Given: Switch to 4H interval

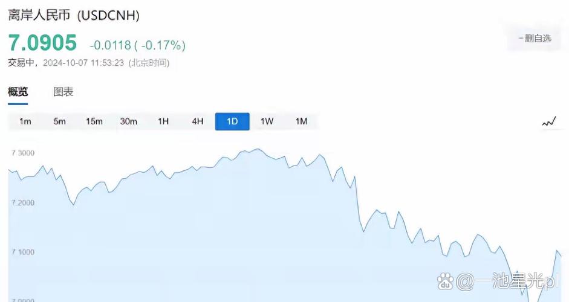Looking at the screenshot, I should click(197, 121).
